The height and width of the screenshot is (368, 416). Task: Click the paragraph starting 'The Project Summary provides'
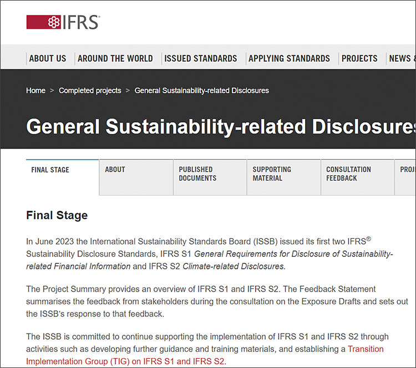[x=217, y=301]
